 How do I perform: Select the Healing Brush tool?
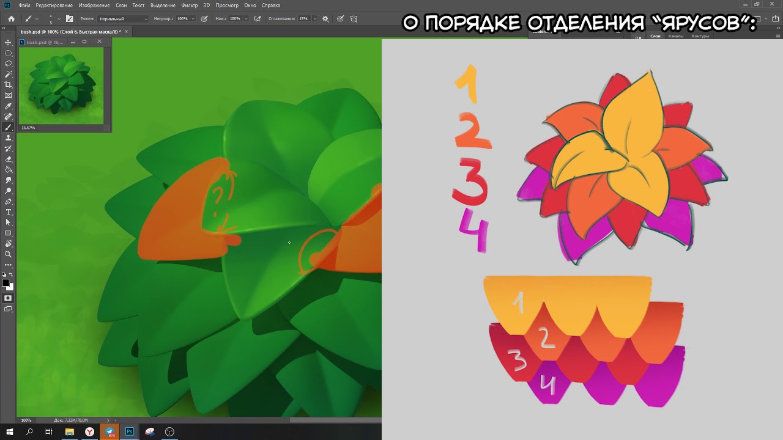pyautogui.click(x=8, y=117)
